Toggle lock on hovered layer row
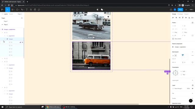Image resolution: width=195 pixels, height=109 pixels. [20, 42]
